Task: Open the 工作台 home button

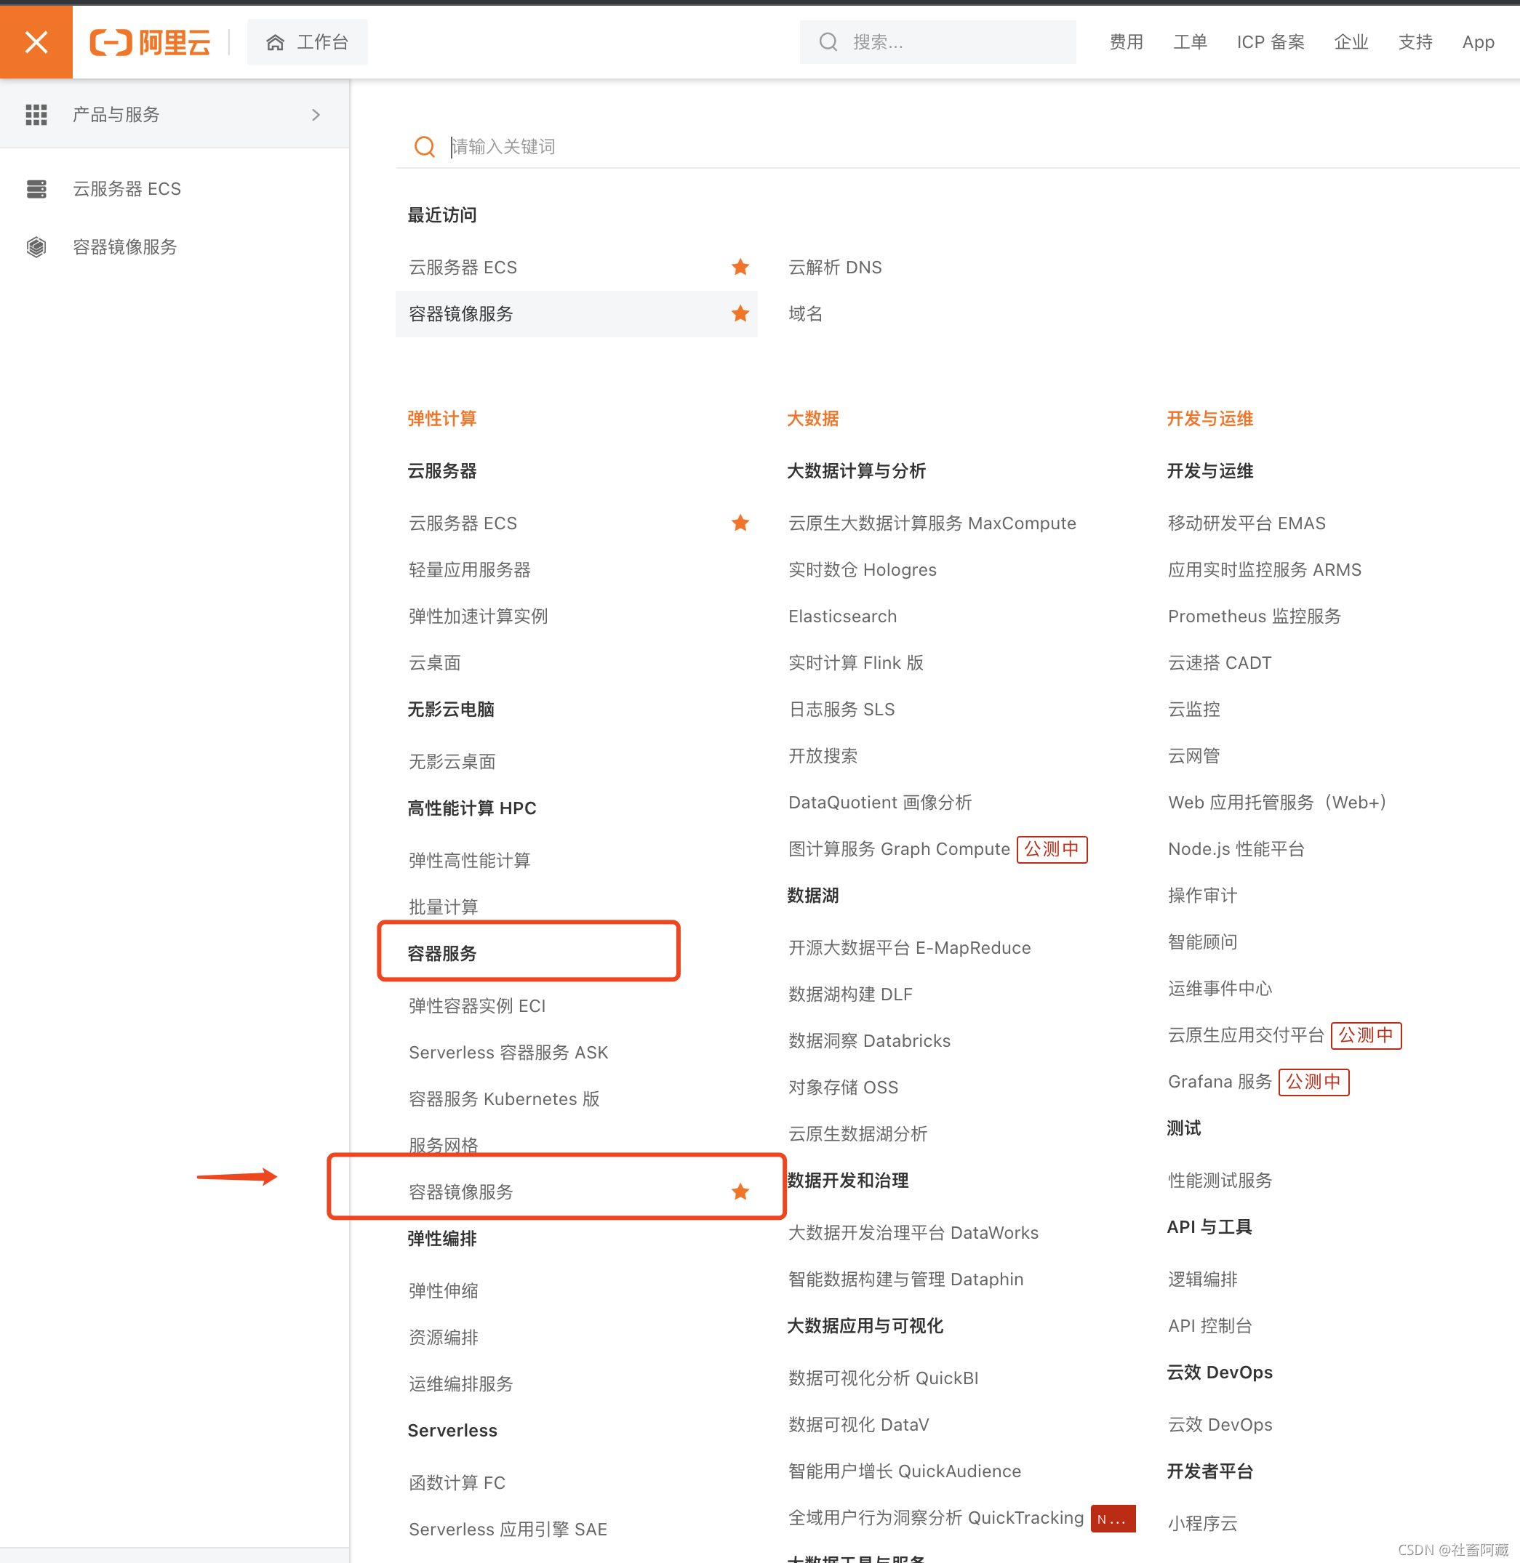Action: click(308, 42)
